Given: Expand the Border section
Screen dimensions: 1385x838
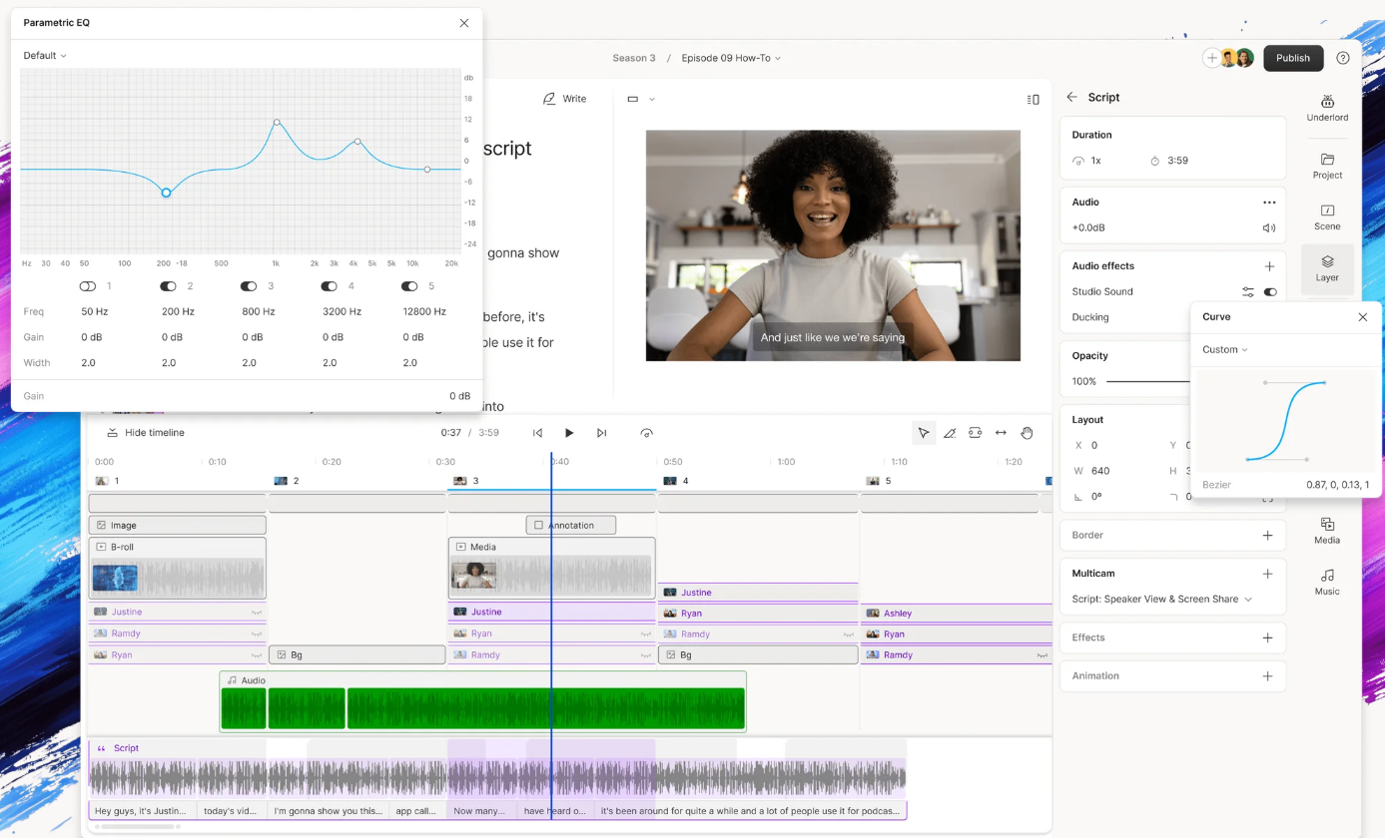Looking at the screenshot, I should coord(1267,535).
